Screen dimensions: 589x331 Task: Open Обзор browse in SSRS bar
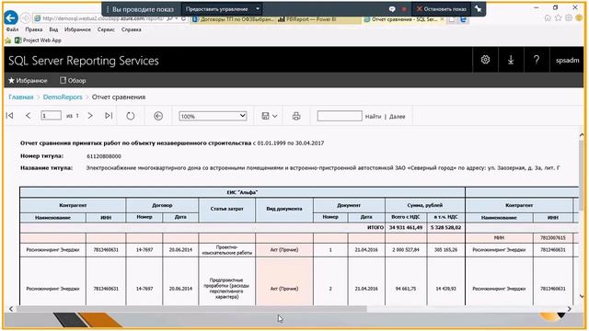point(73,80)
